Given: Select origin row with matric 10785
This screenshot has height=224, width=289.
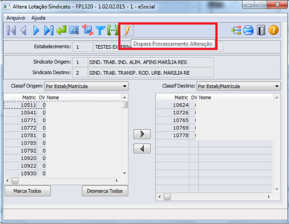Looking at the screenshot, I should [x=63, y=143].
